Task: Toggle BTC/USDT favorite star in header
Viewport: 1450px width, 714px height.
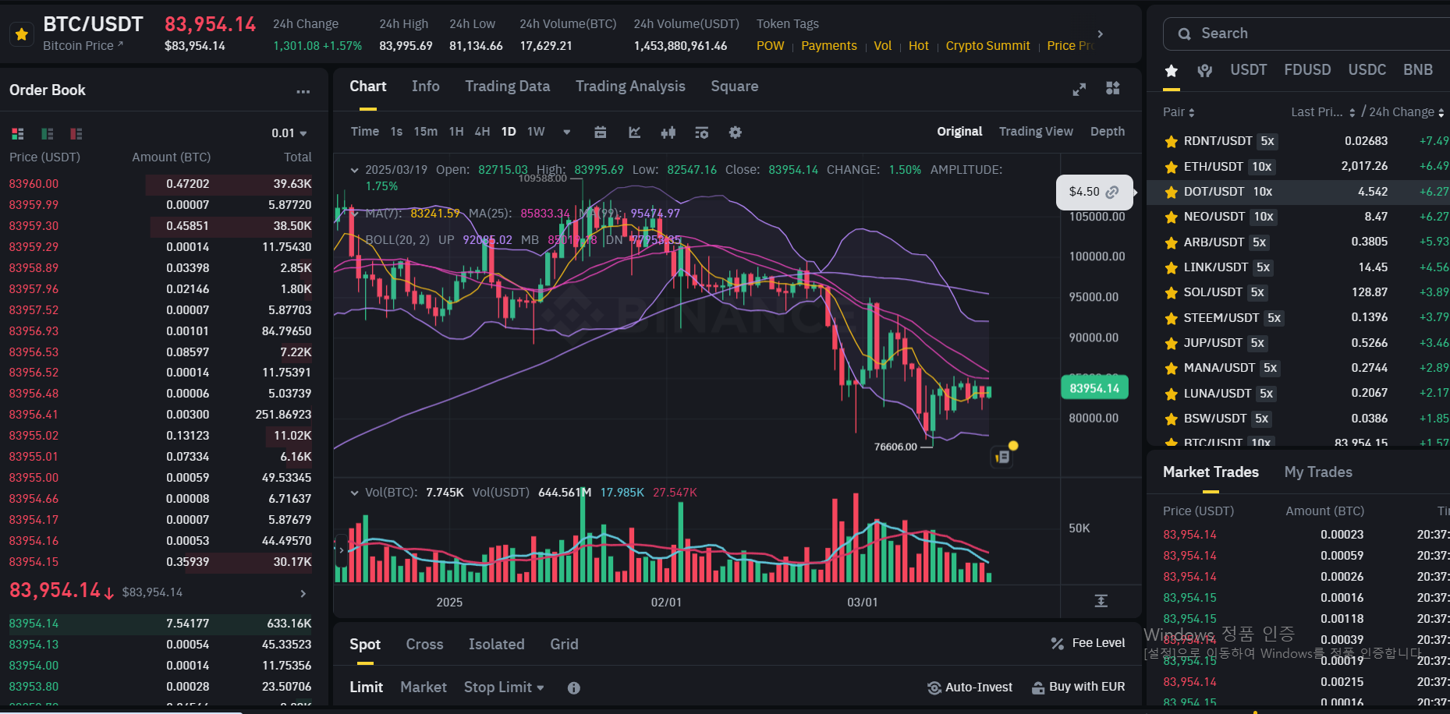Action: [22, 34]
